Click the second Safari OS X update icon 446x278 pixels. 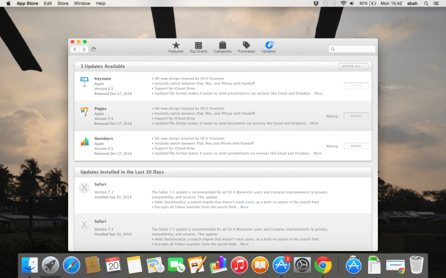coord(84,225)
